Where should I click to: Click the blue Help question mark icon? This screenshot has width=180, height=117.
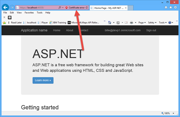tap(170, 22)
